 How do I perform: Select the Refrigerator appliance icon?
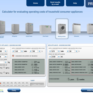point(15,29)
